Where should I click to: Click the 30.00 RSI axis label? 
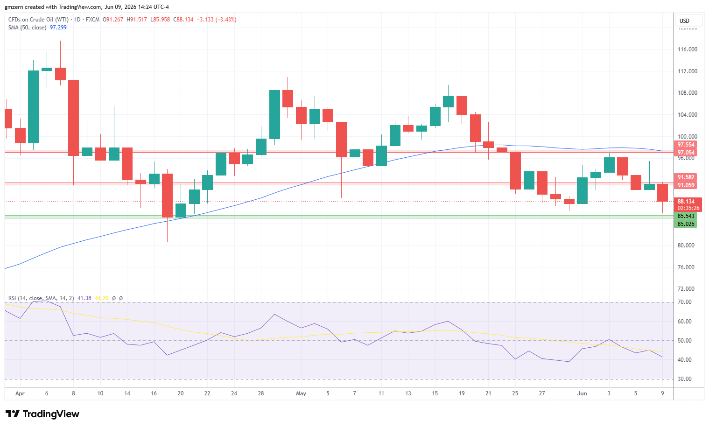pos(685,379)
